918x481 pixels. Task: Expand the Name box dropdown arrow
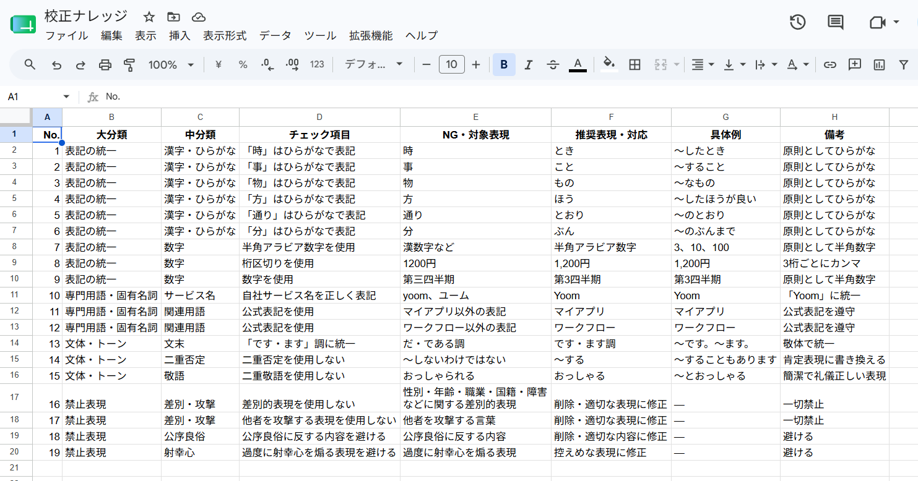(x=66, y=96)
